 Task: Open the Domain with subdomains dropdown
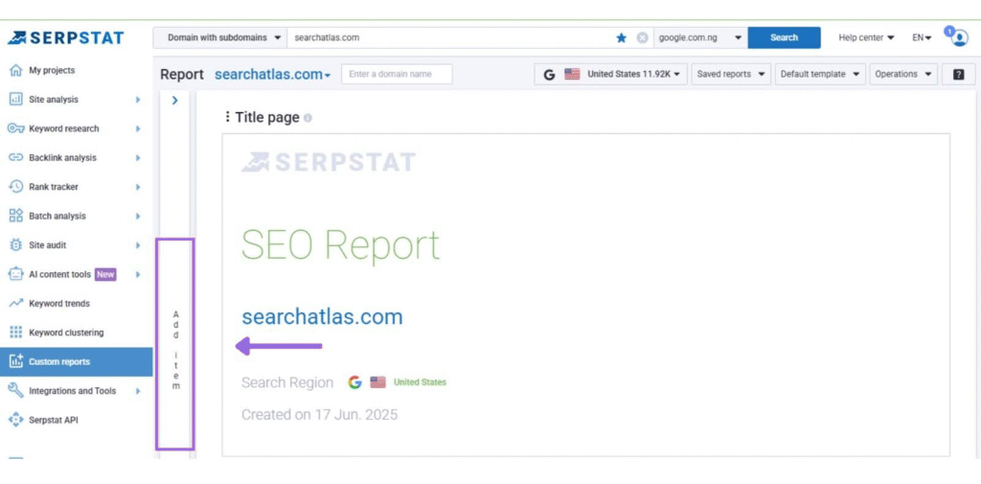click(219, 37)
